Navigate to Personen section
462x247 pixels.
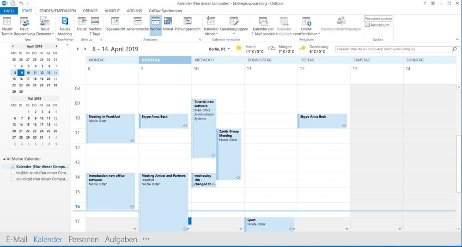84,239
